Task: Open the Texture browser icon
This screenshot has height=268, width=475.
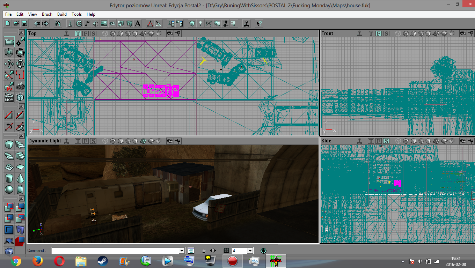Action: [104, 23]
